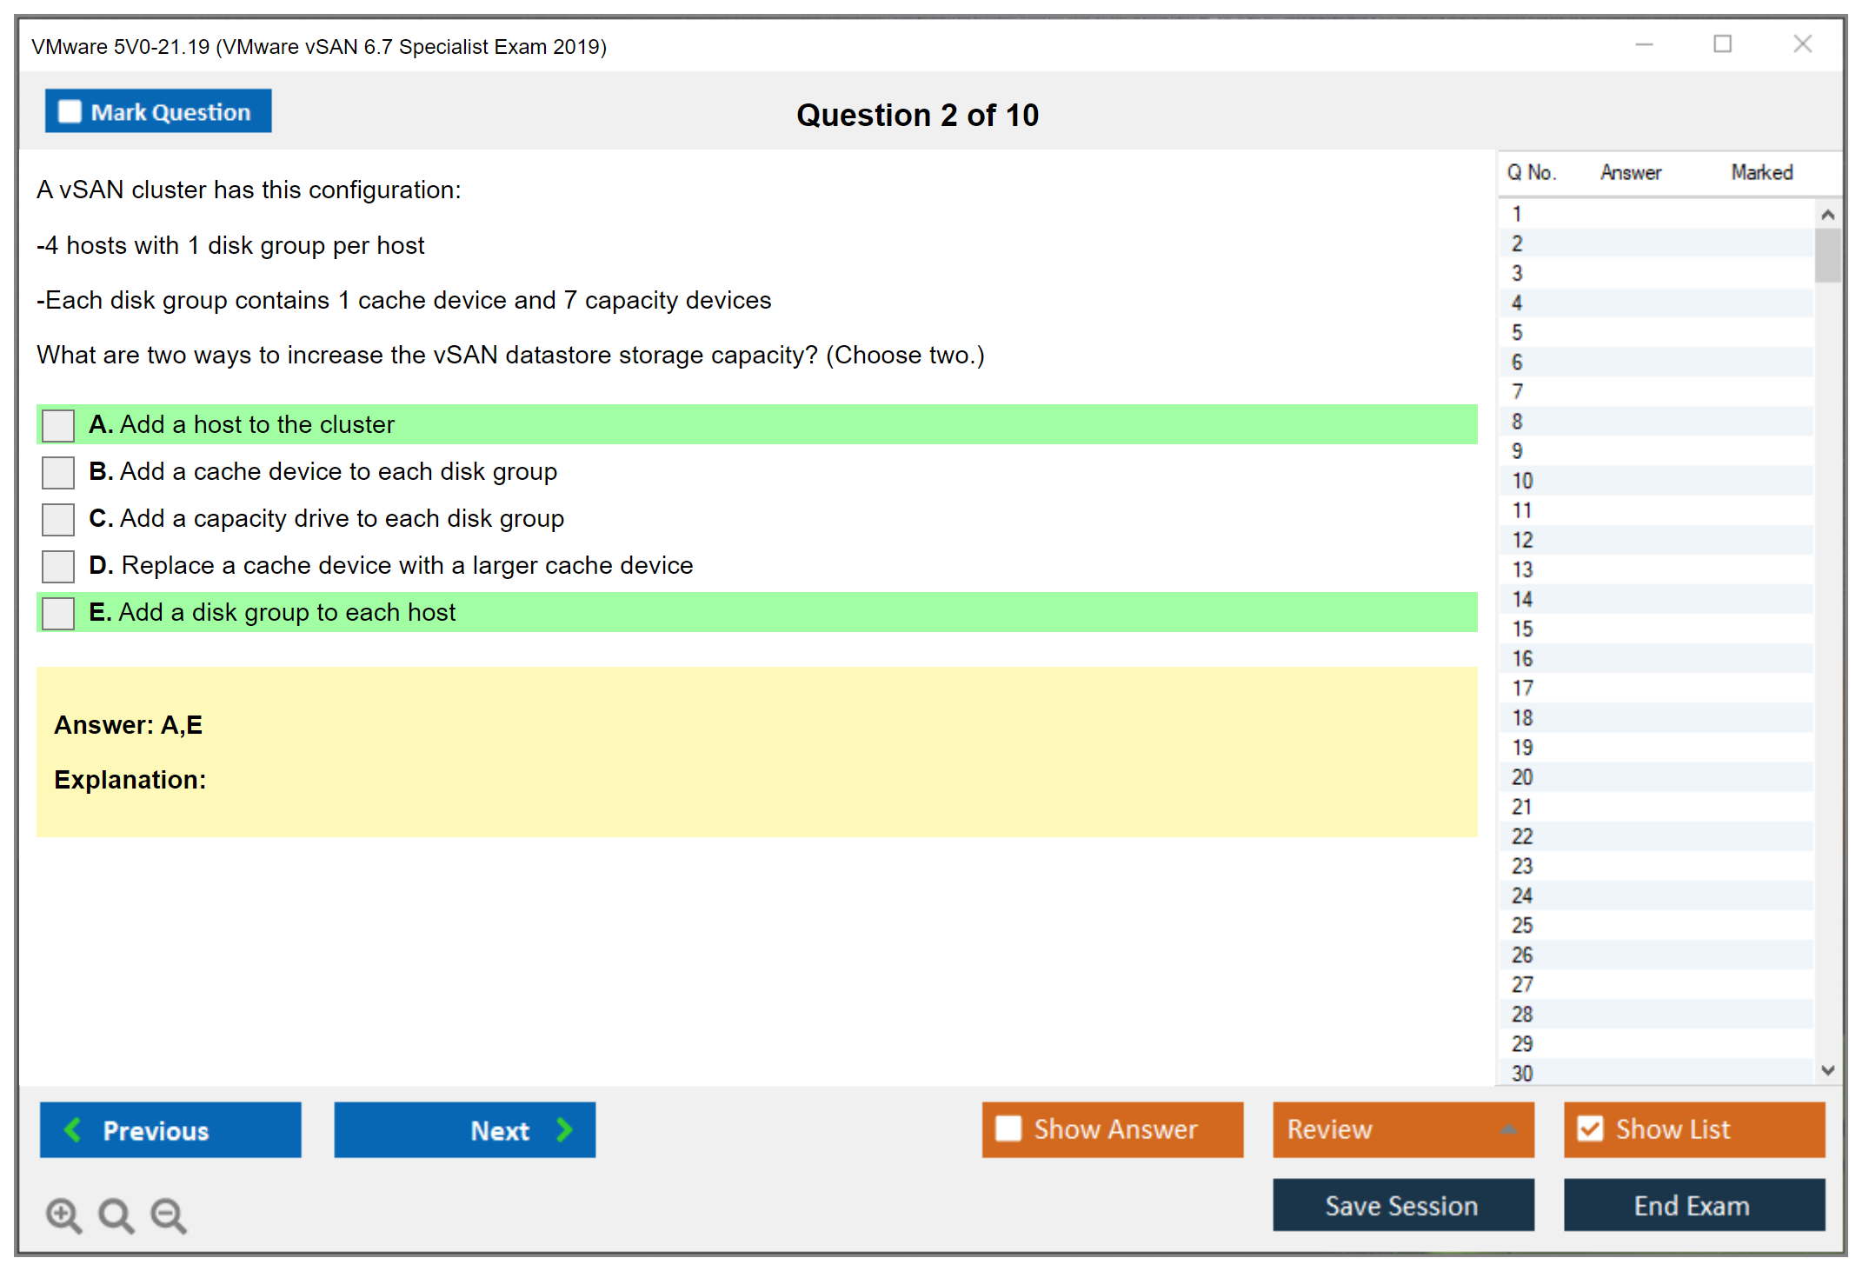Click the reset zoom magnifier icon

tap(116, 1215)
